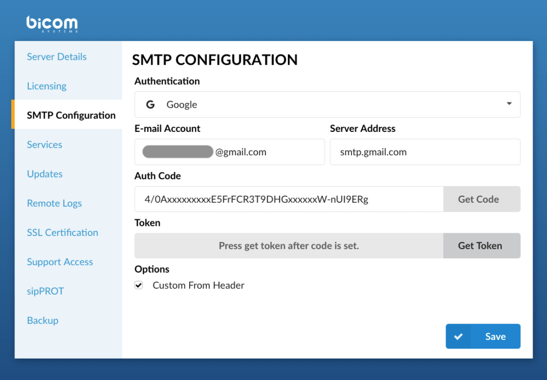Focus the E-mail Account field
The image size is (547, 380).
pos(230,152)
